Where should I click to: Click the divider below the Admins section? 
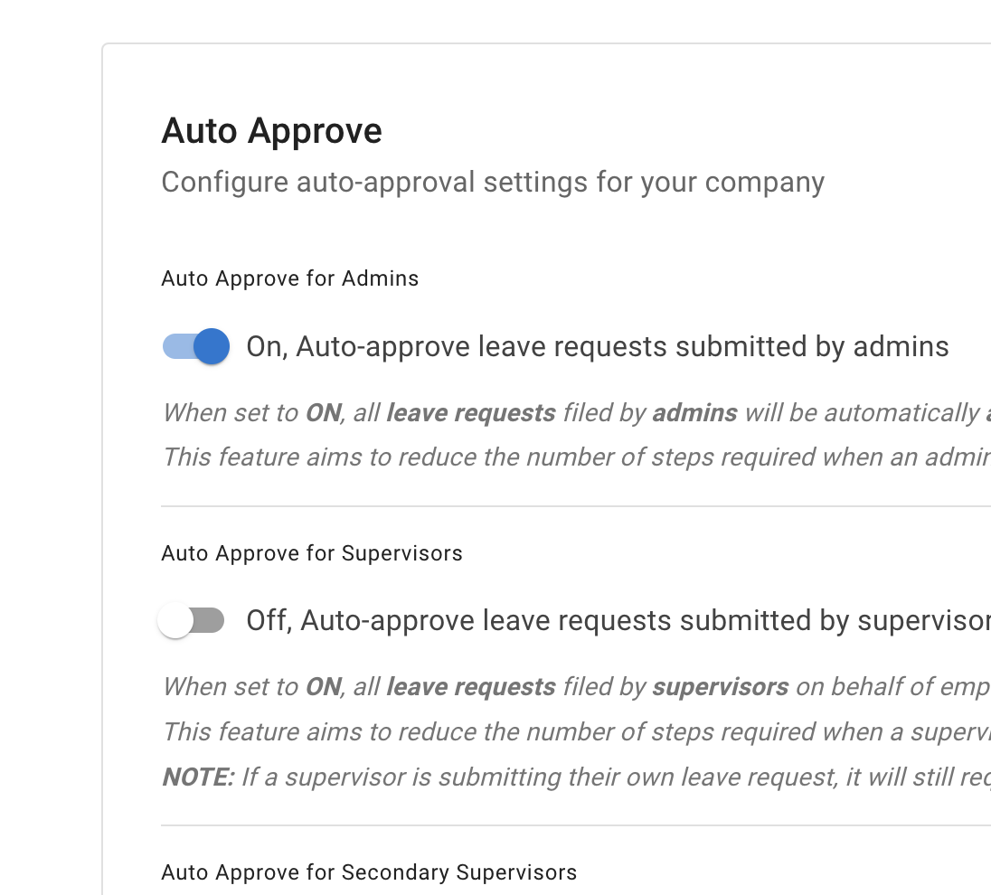[575, 504]
